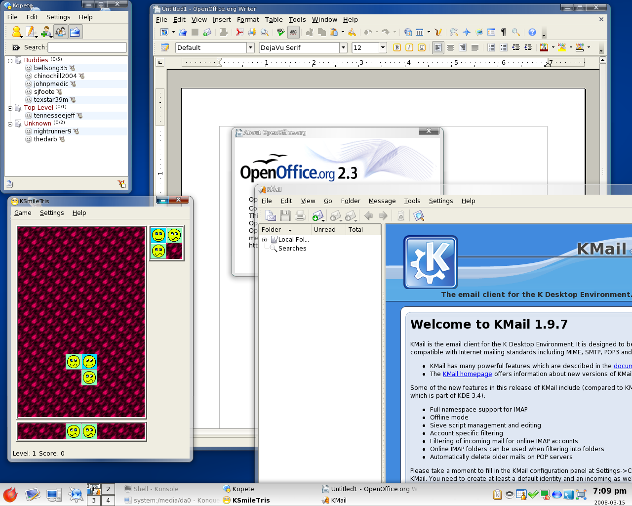The height and width of the screenshot is (506, 632).
Task: Click the 7:09 pm panel clock
Action: [609, 491]
